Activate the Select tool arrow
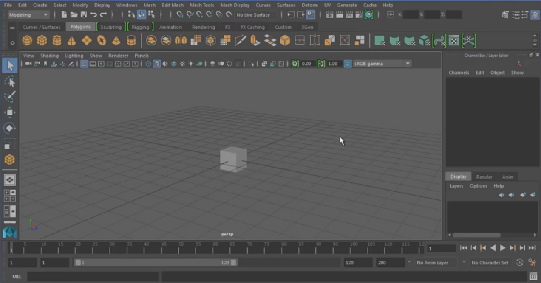 (10, 65)
